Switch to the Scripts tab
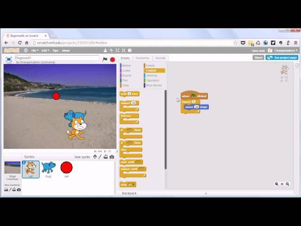This screenshot has width=301, height=226. (125, 58)
